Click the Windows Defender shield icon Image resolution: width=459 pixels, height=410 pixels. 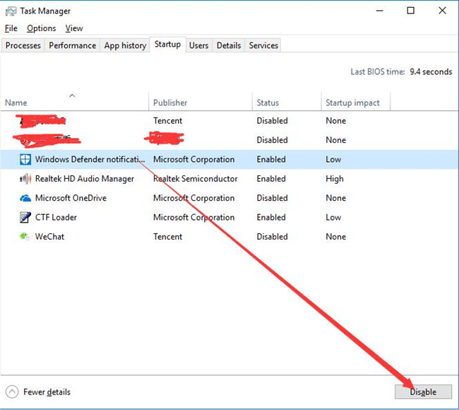pyautogui.click(x=25, y=160)
